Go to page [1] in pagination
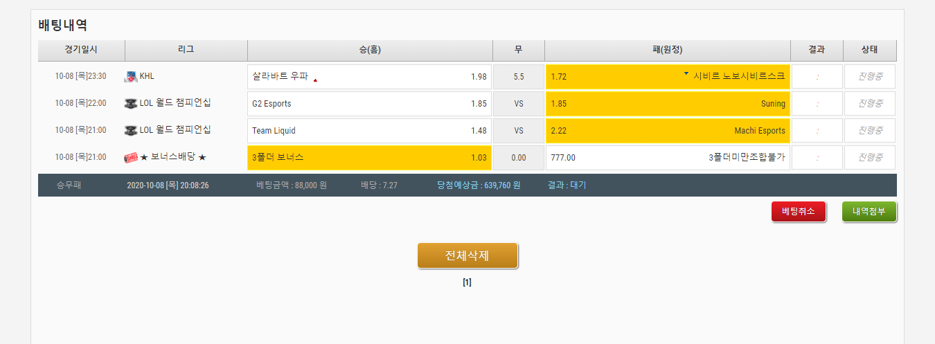The image size is (935, 344). 467,282
